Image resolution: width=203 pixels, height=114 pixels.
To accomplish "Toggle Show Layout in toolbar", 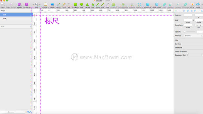I will tap(157, 4).
